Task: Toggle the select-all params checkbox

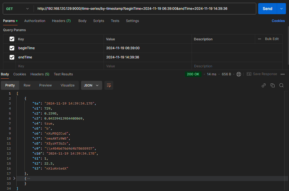Action: (12, 39)
